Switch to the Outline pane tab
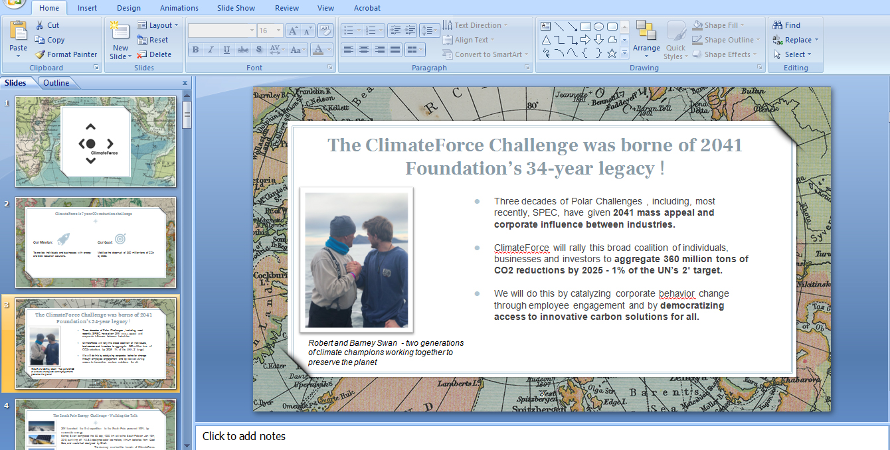This screenshot has width=890, height=450. coord(56,83)
